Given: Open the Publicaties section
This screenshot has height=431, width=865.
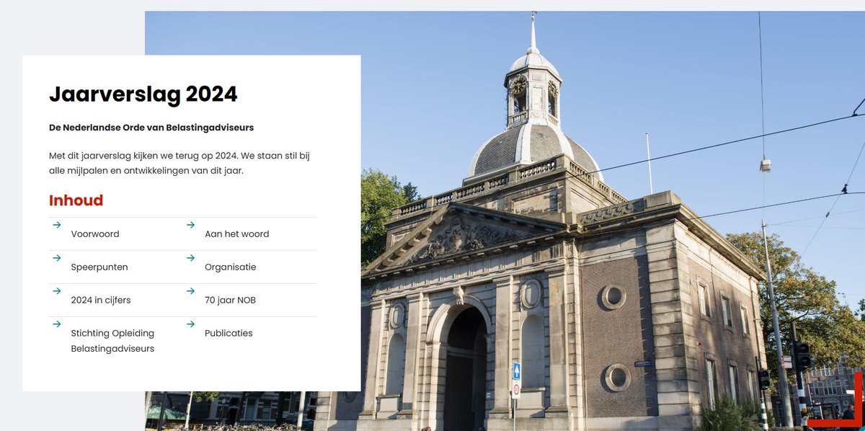Looking at the screenshot, I should (229, 333).
